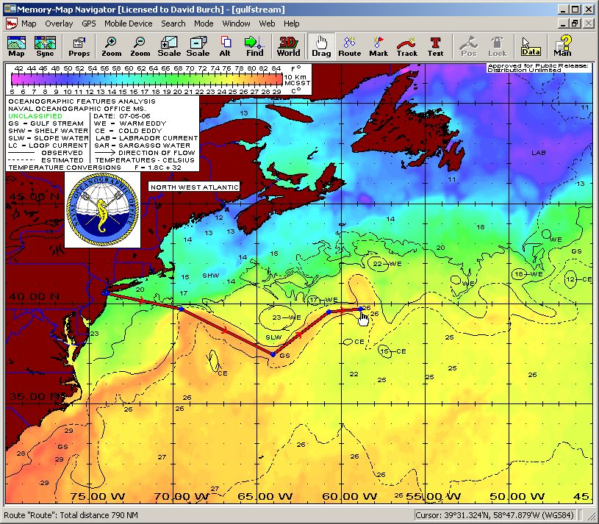Click the Pos GPS position icon
599x524 pixels.
pos(469,46)
